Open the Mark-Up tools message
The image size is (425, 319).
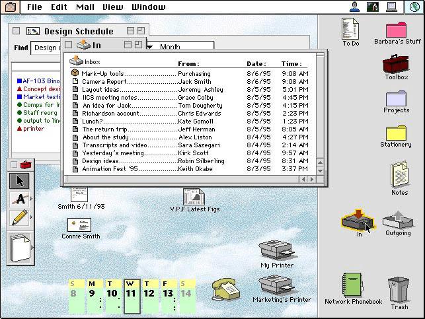tap(190, 73)
